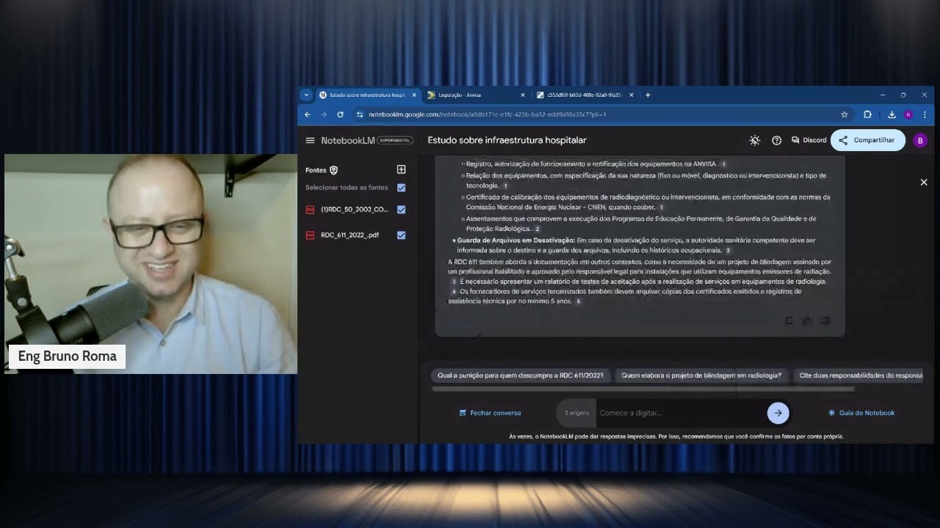Expand the tab search dropdown arrow

pyautogui.click(x=306, y=95)
